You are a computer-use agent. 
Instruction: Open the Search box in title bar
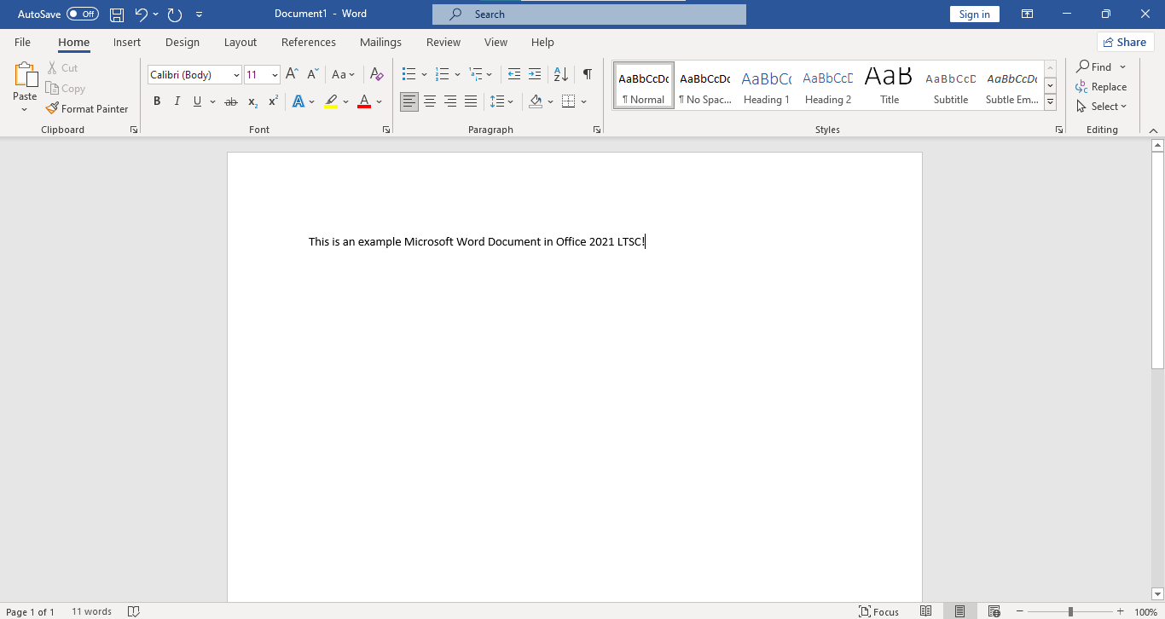589,14
